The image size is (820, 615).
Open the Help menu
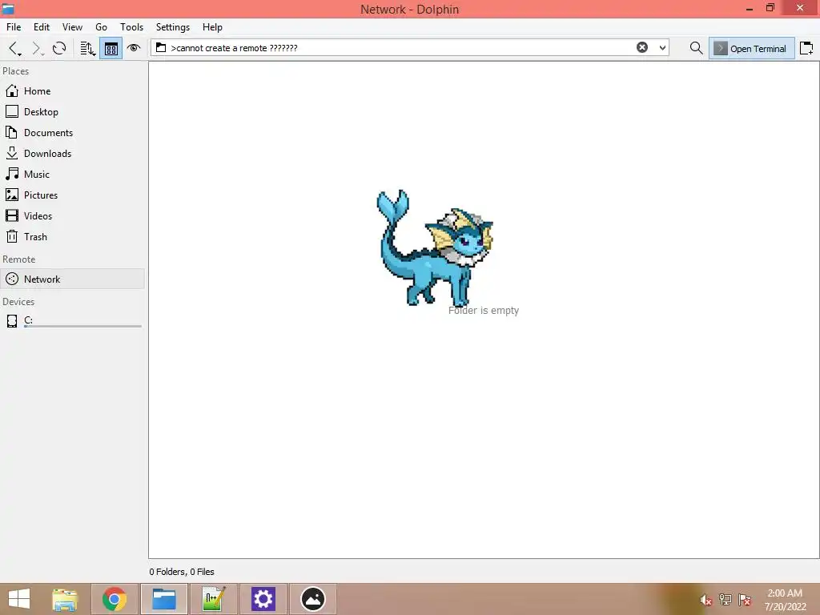212,26
